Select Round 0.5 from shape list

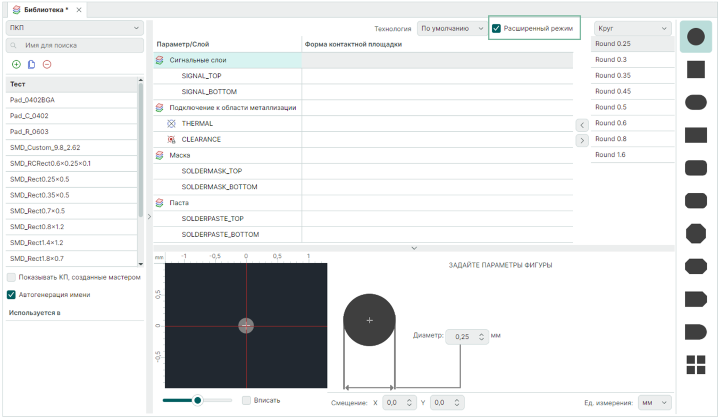(x=611, y=107)
